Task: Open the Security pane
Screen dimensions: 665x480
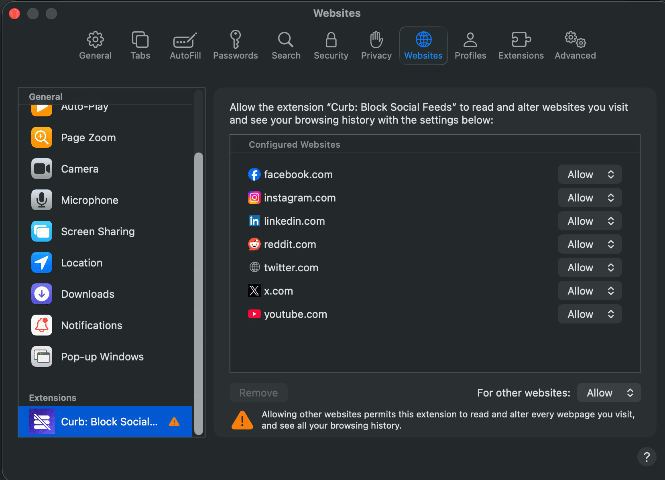Action: point(331,46)
